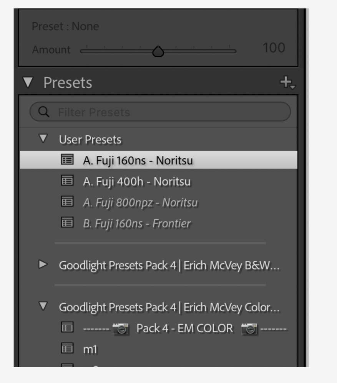337x383 pixels.
Task: Click preset icon beside m1
Action: click(x=67, y=348)
